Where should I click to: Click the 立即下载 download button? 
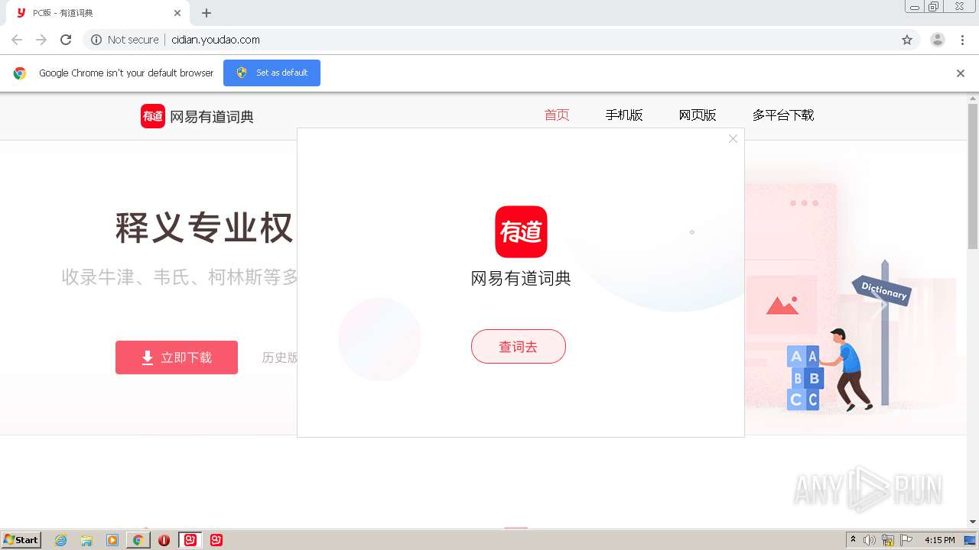pyautogui.click(x=177, y=357)
